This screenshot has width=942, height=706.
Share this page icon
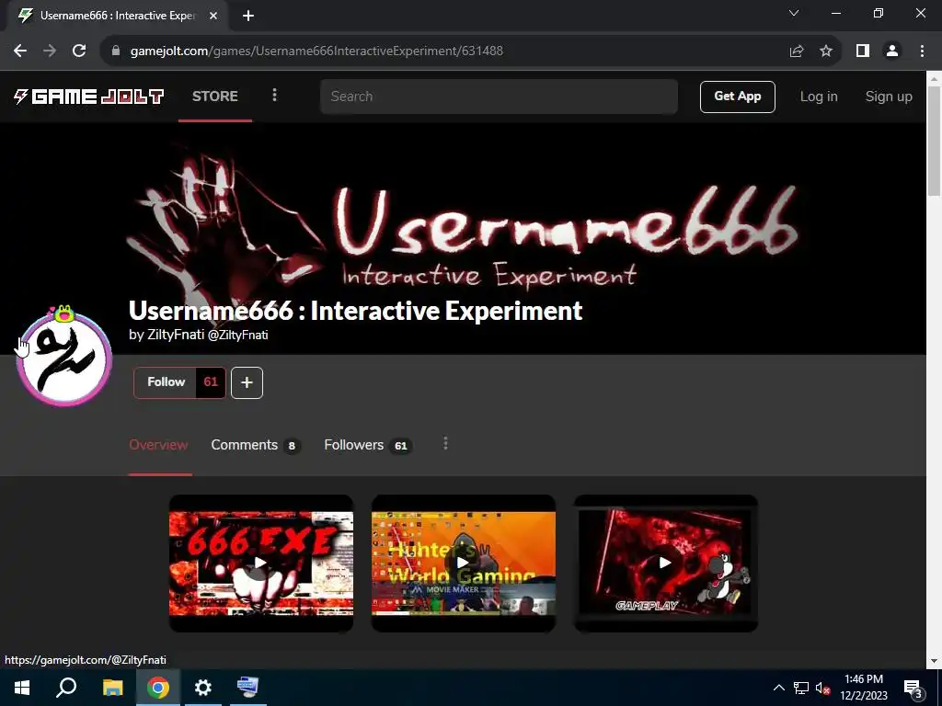tap(797, 51)
